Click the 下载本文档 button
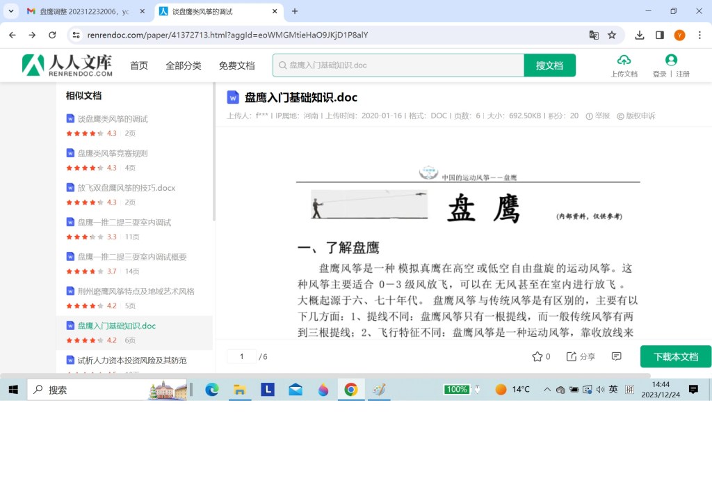This screenshot has height=483, width=712. coord(675,356)
